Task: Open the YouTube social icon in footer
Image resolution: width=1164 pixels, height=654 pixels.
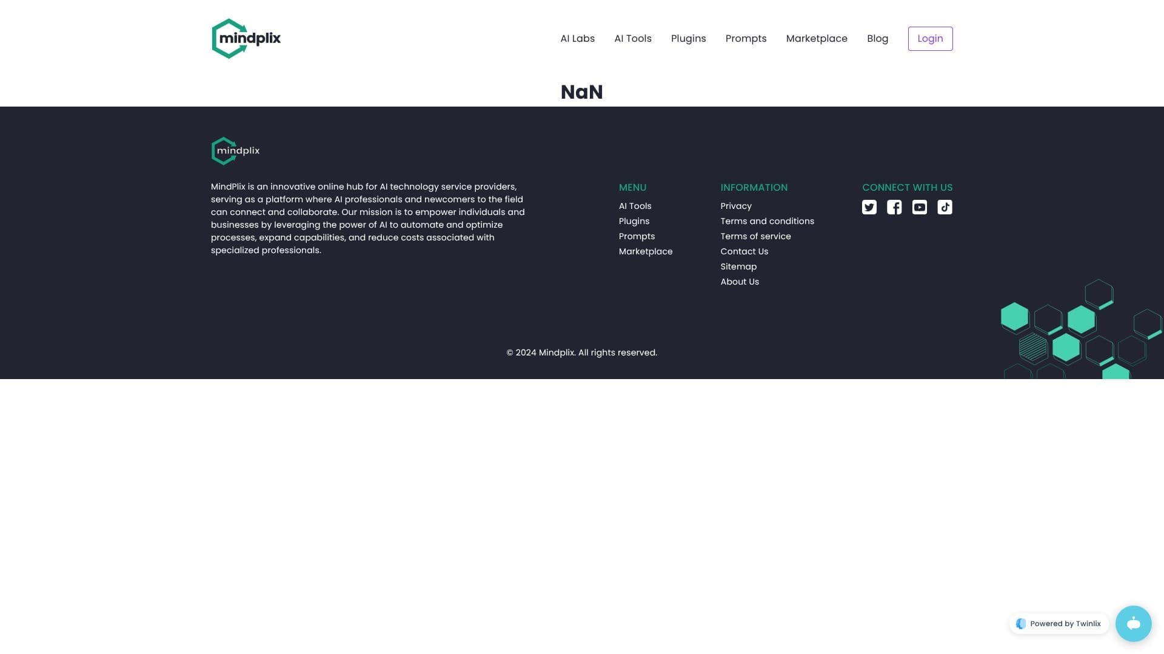Action: point(920,207)
